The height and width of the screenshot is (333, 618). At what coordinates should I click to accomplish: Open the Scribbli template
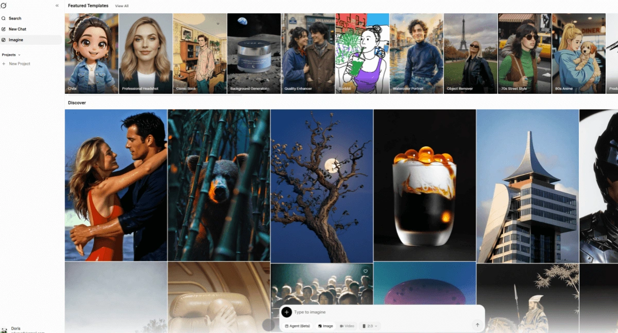click(362, 53)
